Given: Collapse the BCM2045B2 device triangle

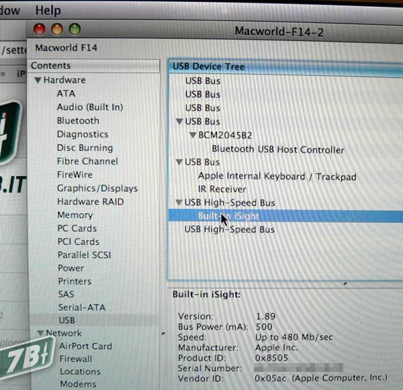Looking at the screenshot, I should click(193, 134).
